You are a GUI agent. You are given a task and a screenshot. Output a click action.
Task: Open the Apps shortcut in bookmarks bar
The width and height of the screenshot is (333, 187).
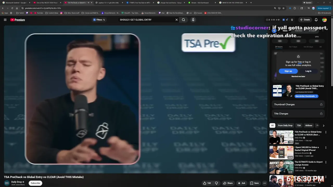coord(5,13)
